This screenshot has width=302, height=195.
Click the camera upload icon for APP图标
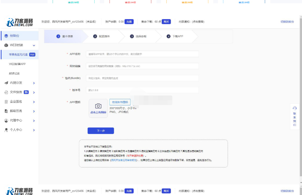click(98, 106)
